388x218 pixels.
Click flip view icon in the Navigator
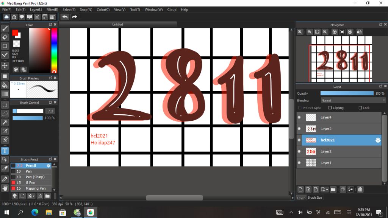click(360, 32)
